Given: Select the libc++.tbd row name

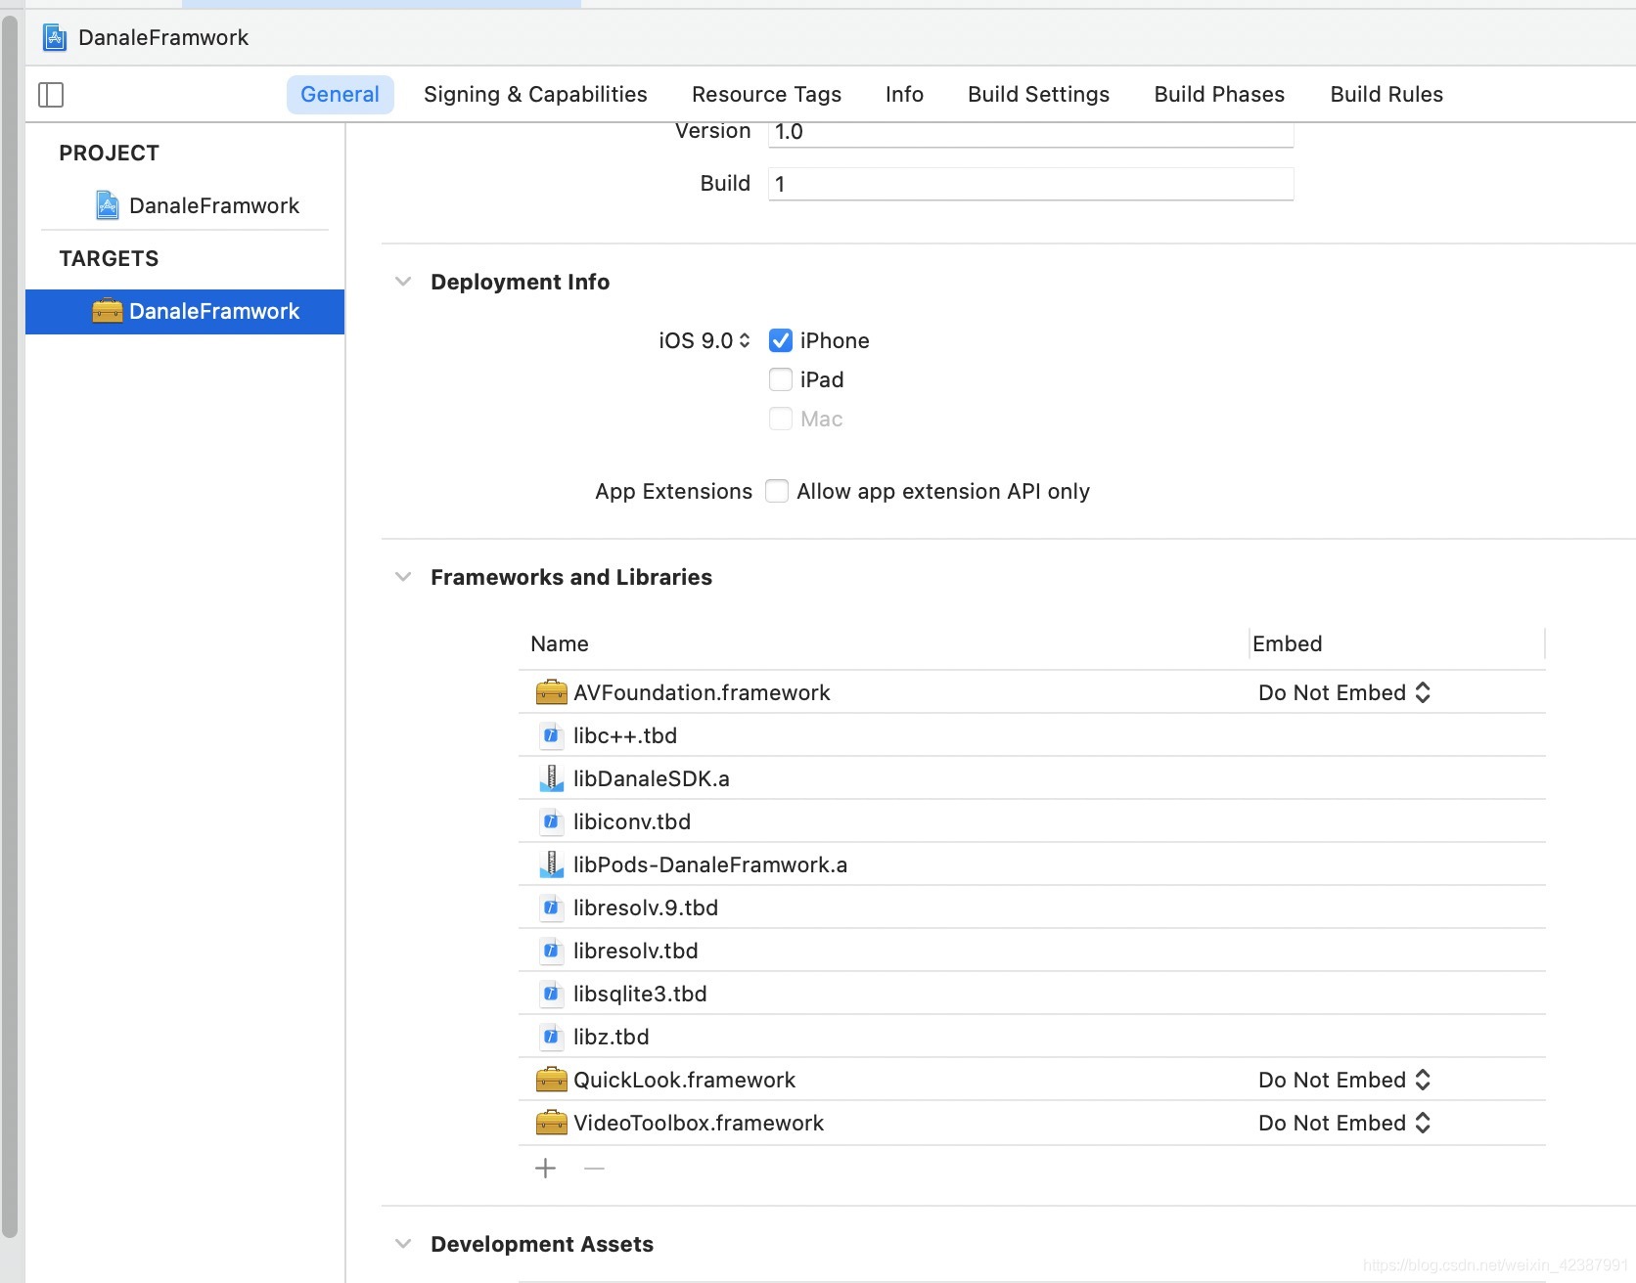Looking at the screenshot, I should pyautogui.click(x=625, y=735).
